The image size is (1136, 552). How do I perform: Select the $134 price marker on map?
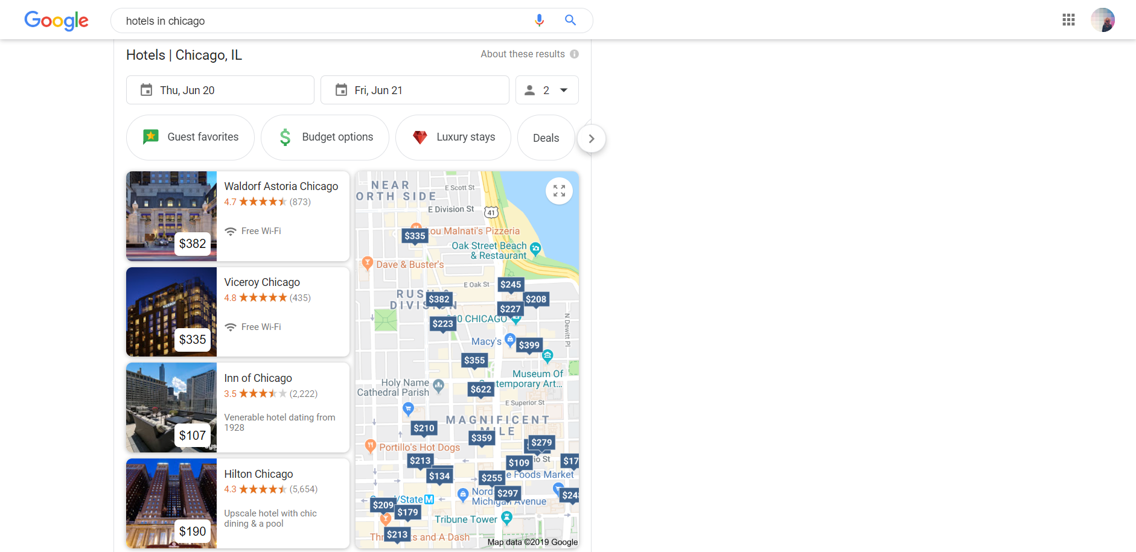pyautogui.click(x=439, y=476)
